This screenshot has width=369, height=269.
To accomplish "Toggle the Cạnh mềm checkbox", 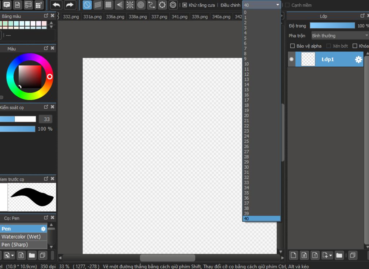I will point(287,5).
